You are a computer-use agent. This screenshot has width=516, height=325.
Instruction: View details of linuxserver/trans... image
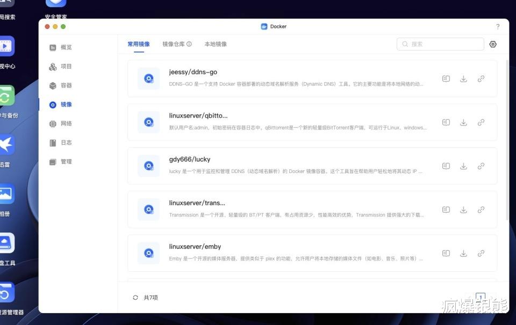[446, 210]
